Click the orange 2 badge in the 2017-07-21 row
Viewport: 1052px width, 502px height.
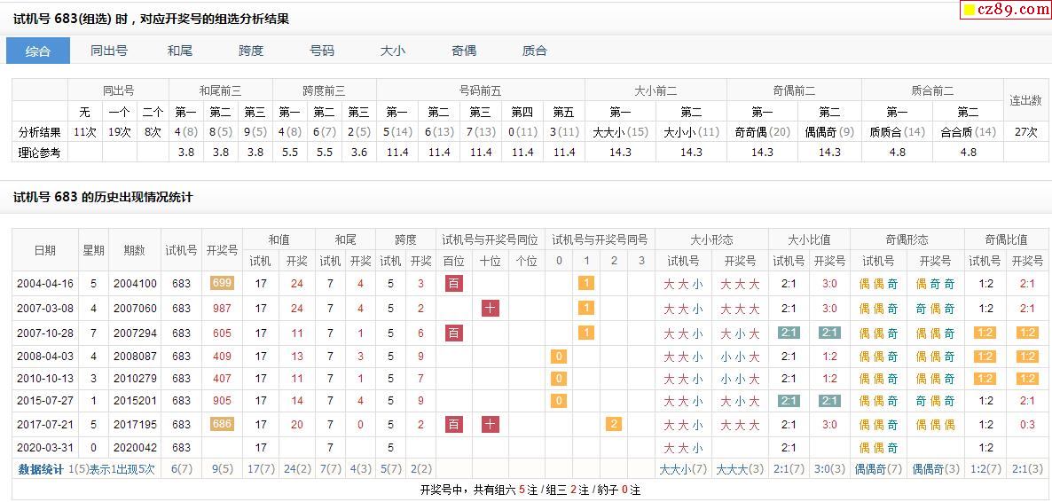tap(613, 424)
